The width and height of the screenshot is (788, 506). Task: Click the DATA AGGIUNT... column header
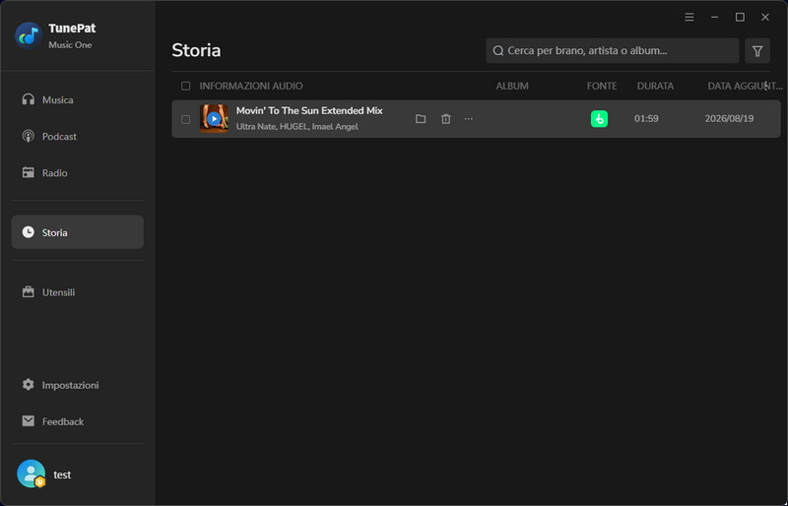(x=745, y=86)
